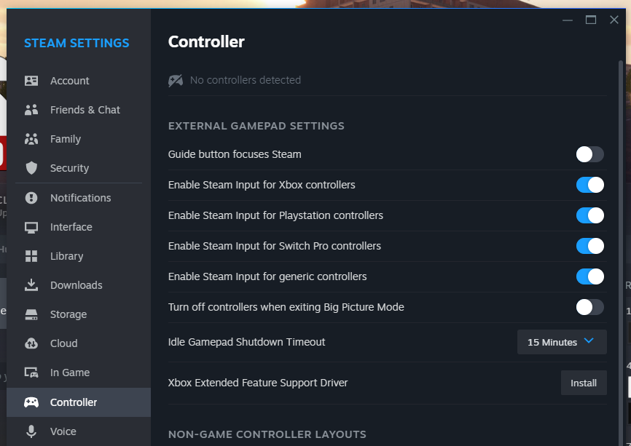631x446 pixels.
Task: Turn off Steam Input for Playstation controllers
Action: pyautogui.click(x=589, y=215)
